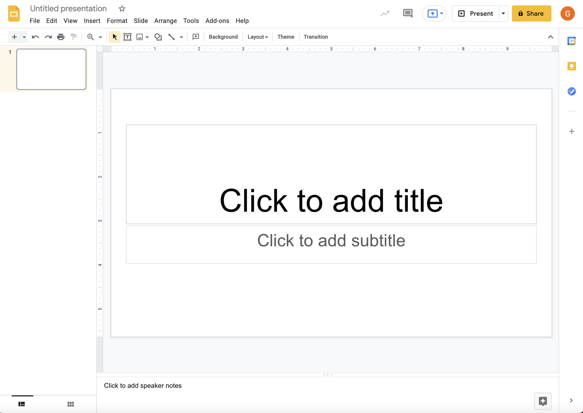Viewport: 583px width, 413px height.
Task: Click the Paint format tool
Action: click(x=73, y=37)
